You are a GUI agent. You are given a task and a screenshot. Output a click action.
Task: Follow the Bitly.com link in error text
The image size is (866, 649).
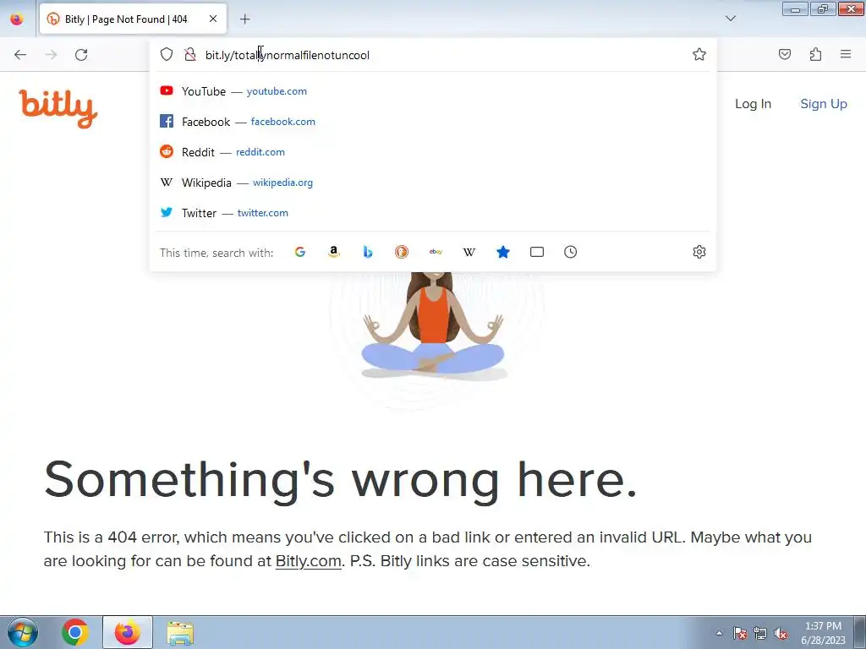(x=308, y=561)
